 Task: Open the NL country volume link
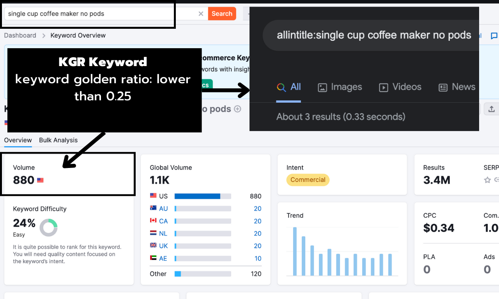(163, 234)
